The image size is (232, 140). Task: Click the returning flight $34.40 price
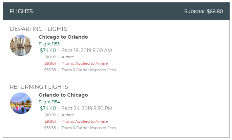point(48,108)
